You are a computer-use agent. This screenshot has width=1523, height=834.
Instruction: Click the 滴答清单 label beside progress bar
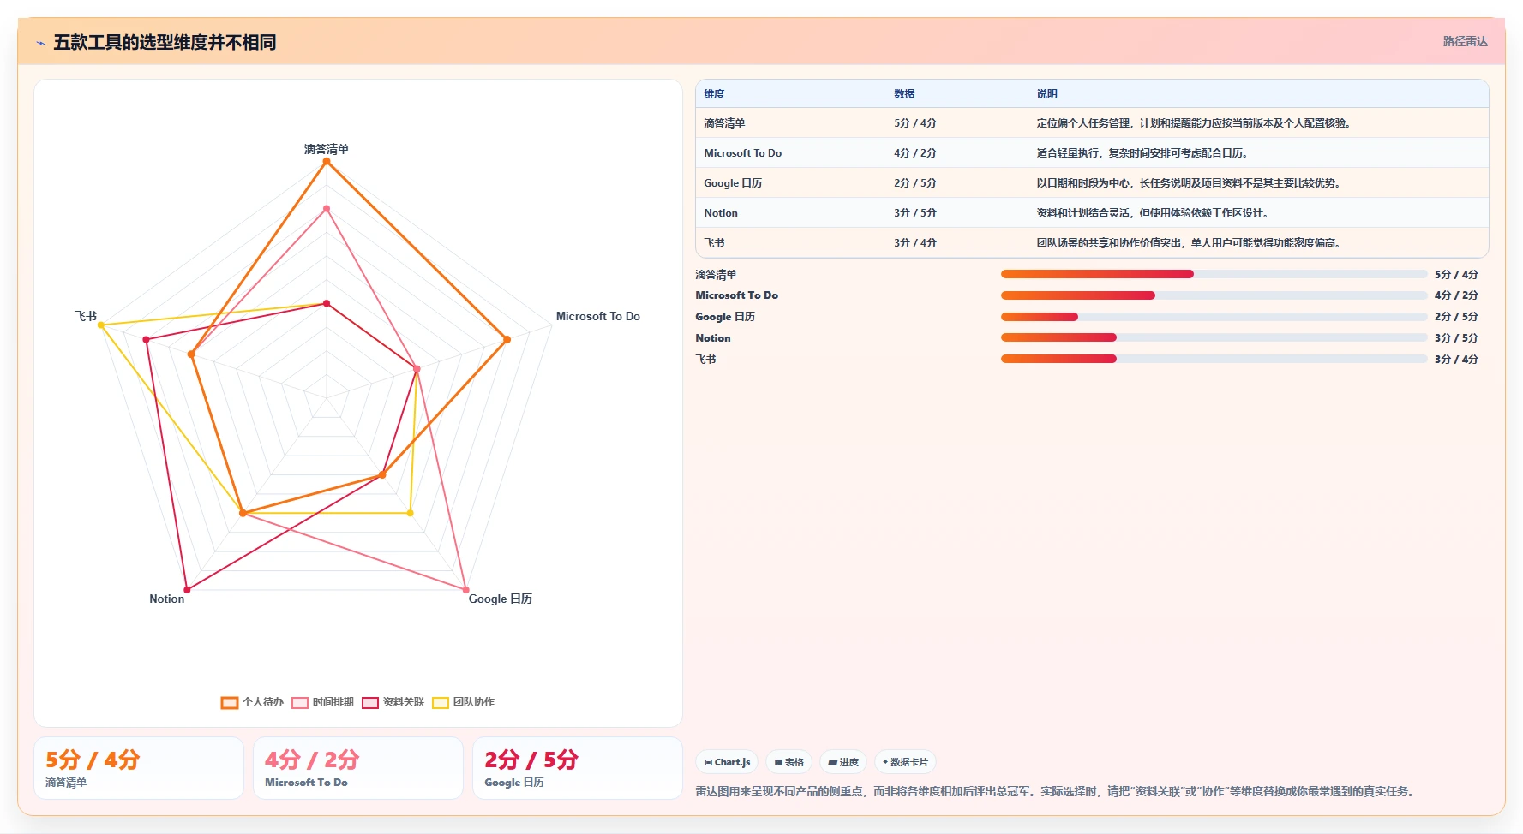pyautogui.click(x=716, y=275)
